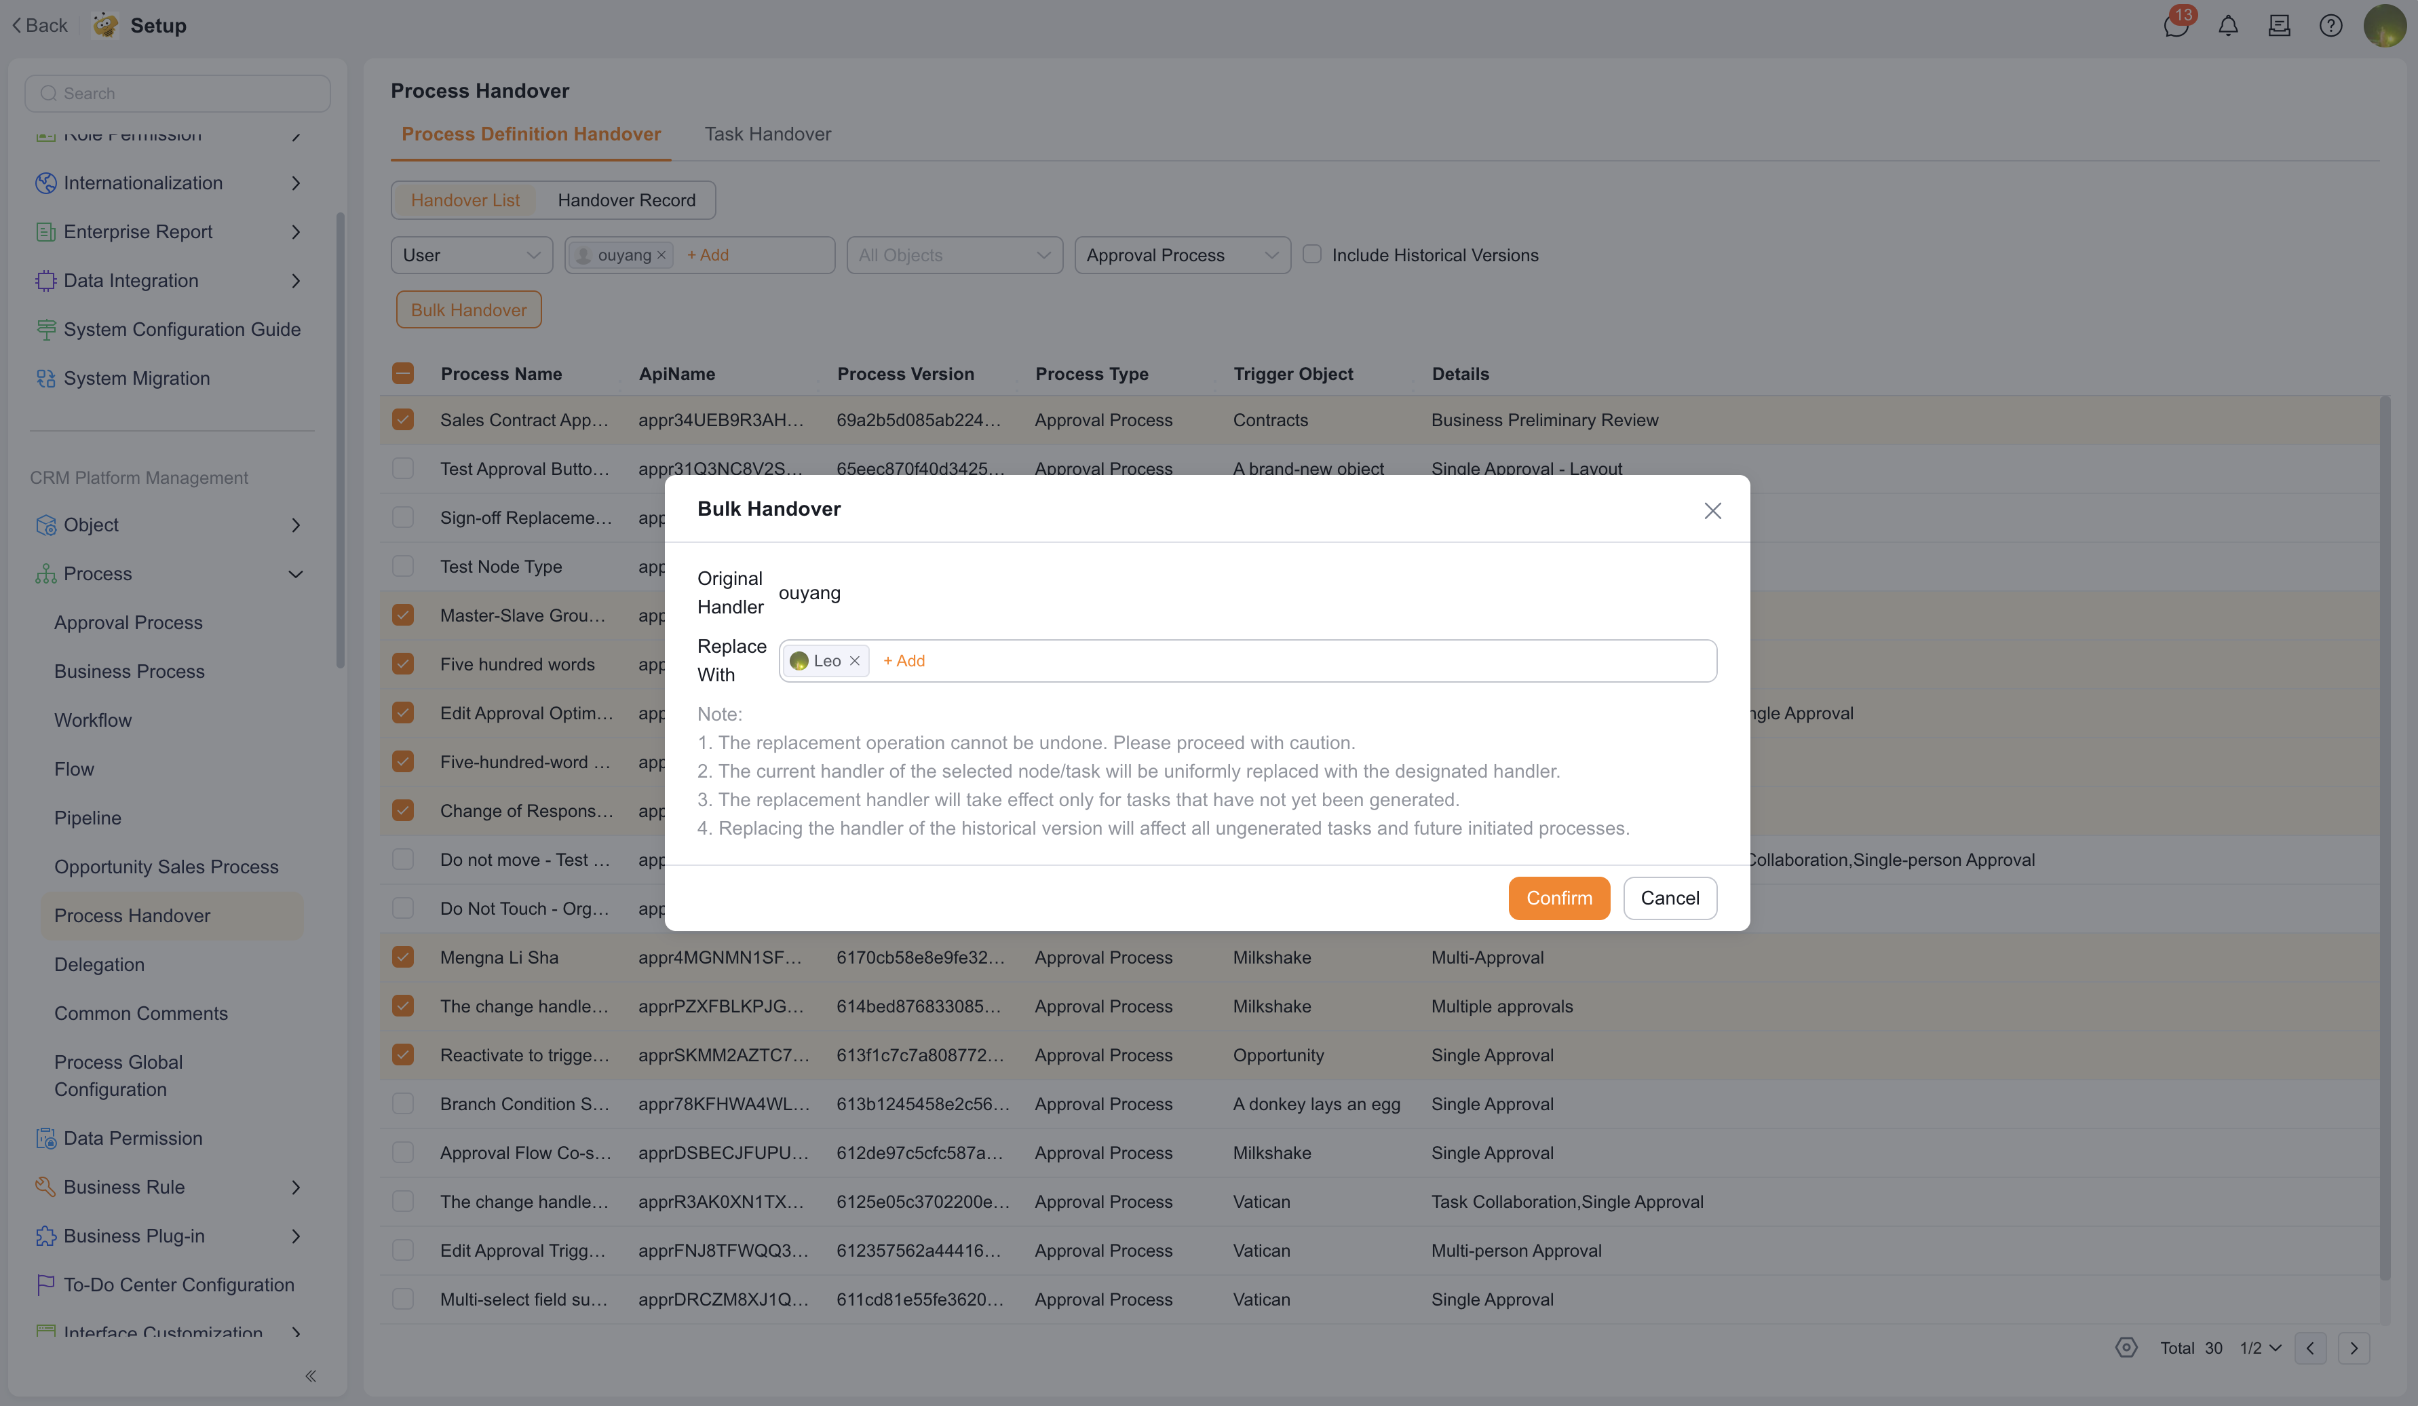Switch to Handover Record view
The image size is (2418, 1406).
[x=627, y=201]
